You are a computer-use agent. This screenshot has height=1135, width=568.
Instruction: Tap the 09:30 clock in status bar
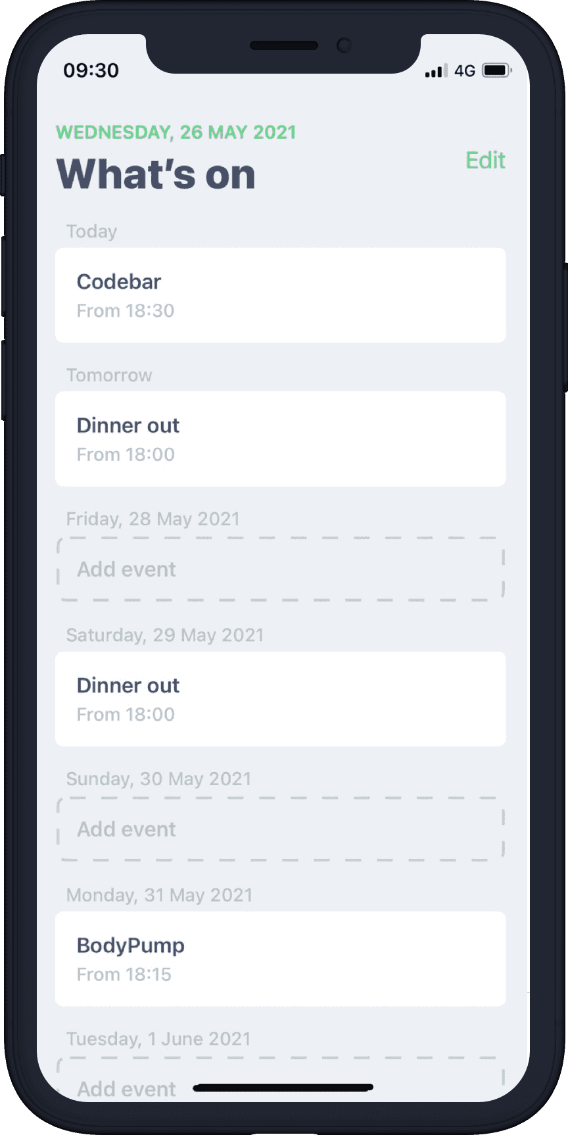91,70
